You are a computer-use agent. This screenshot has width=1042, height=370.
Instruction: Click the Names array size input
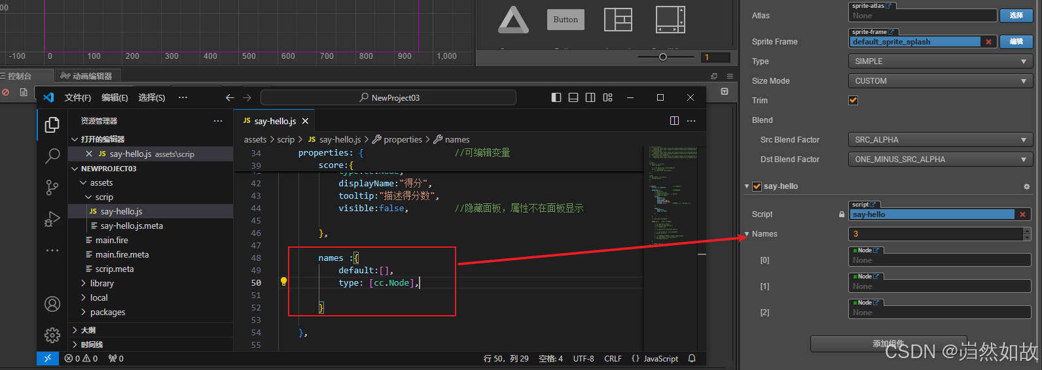click(936, 234)
